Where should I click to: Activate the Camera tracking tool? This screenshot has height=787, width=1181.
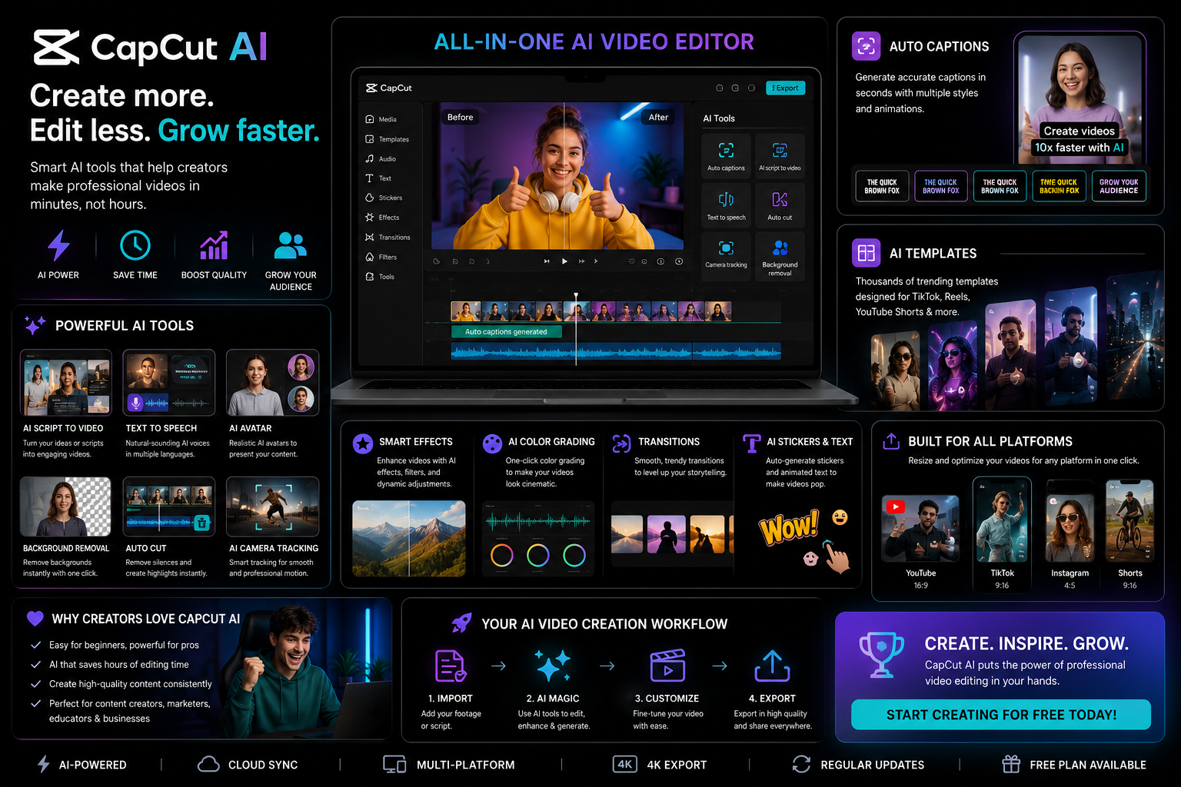click(726, 256)
